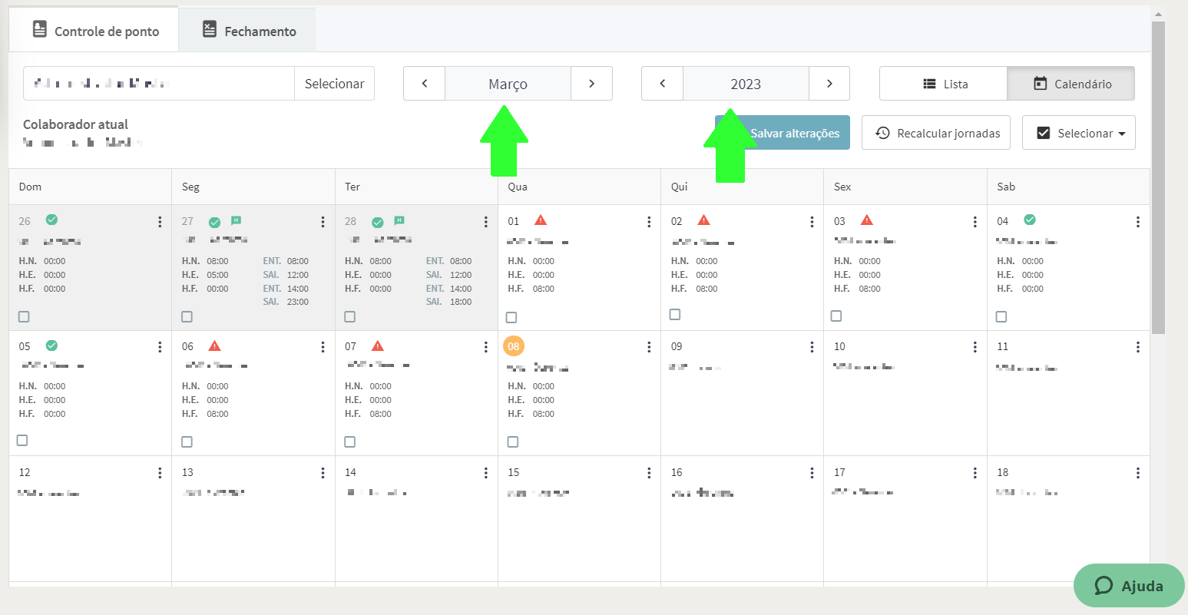
Task: Open the 2023 year selector
Action: 746,84
